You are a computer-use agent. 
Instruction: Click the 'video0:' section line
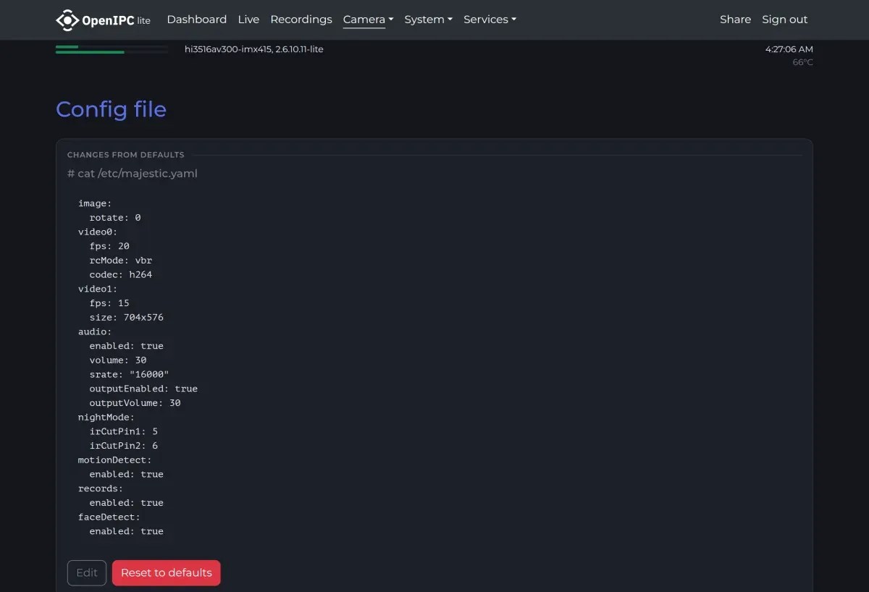click(98, 232)
